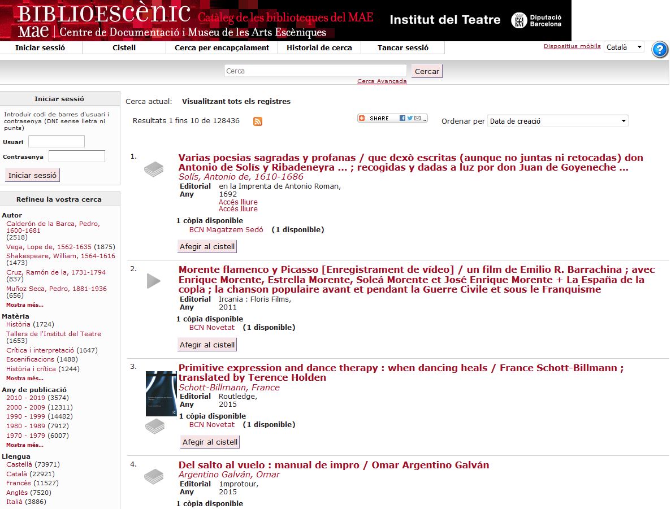Screen dimensions: 671x509
Task: Click the video play icon for Morente flamenco
Action: click(153, 281)
